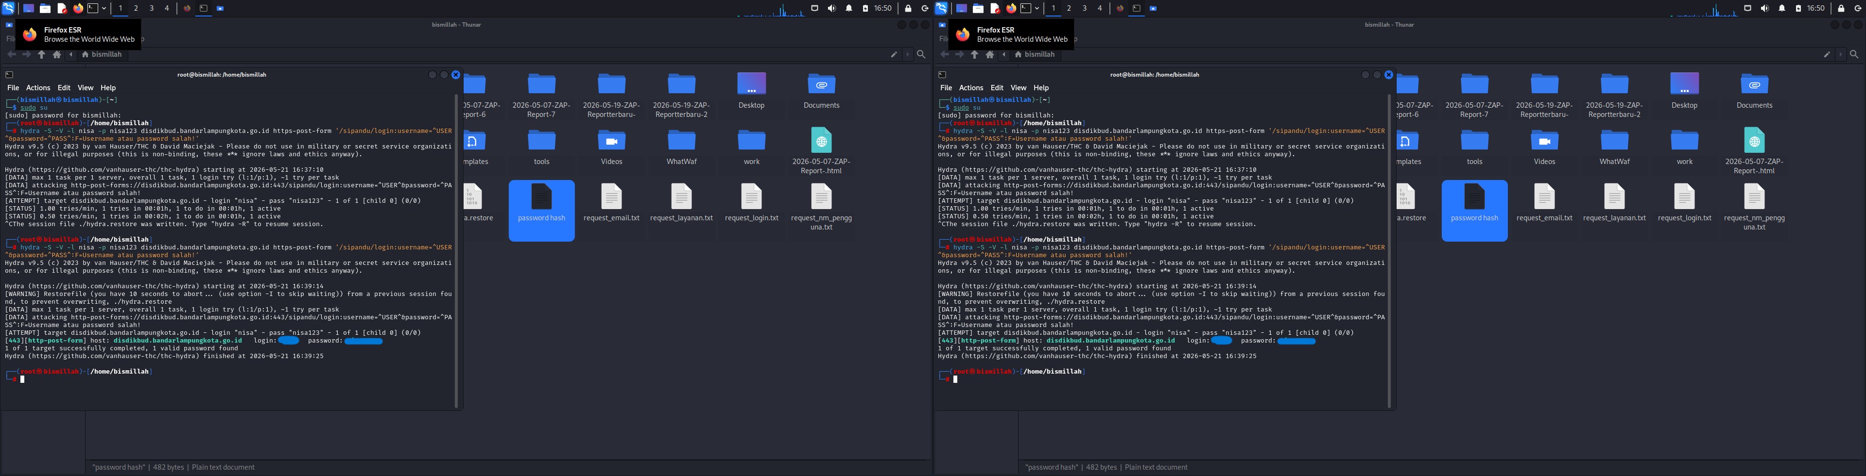Go to home folder in right monitor Thunar
The width and height of the screenshot is (1866, 476).
989,54
